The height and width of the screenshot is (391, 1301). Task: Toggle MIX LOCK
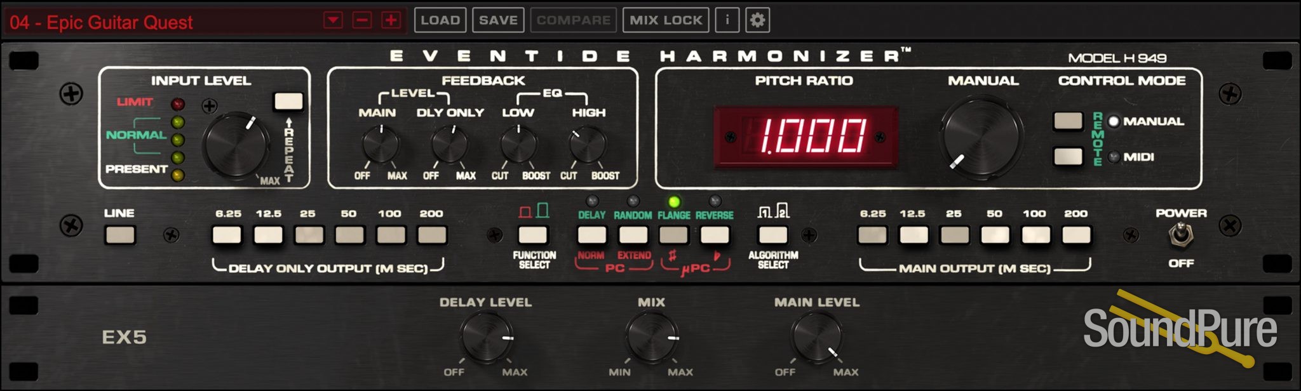coord(666,20)
